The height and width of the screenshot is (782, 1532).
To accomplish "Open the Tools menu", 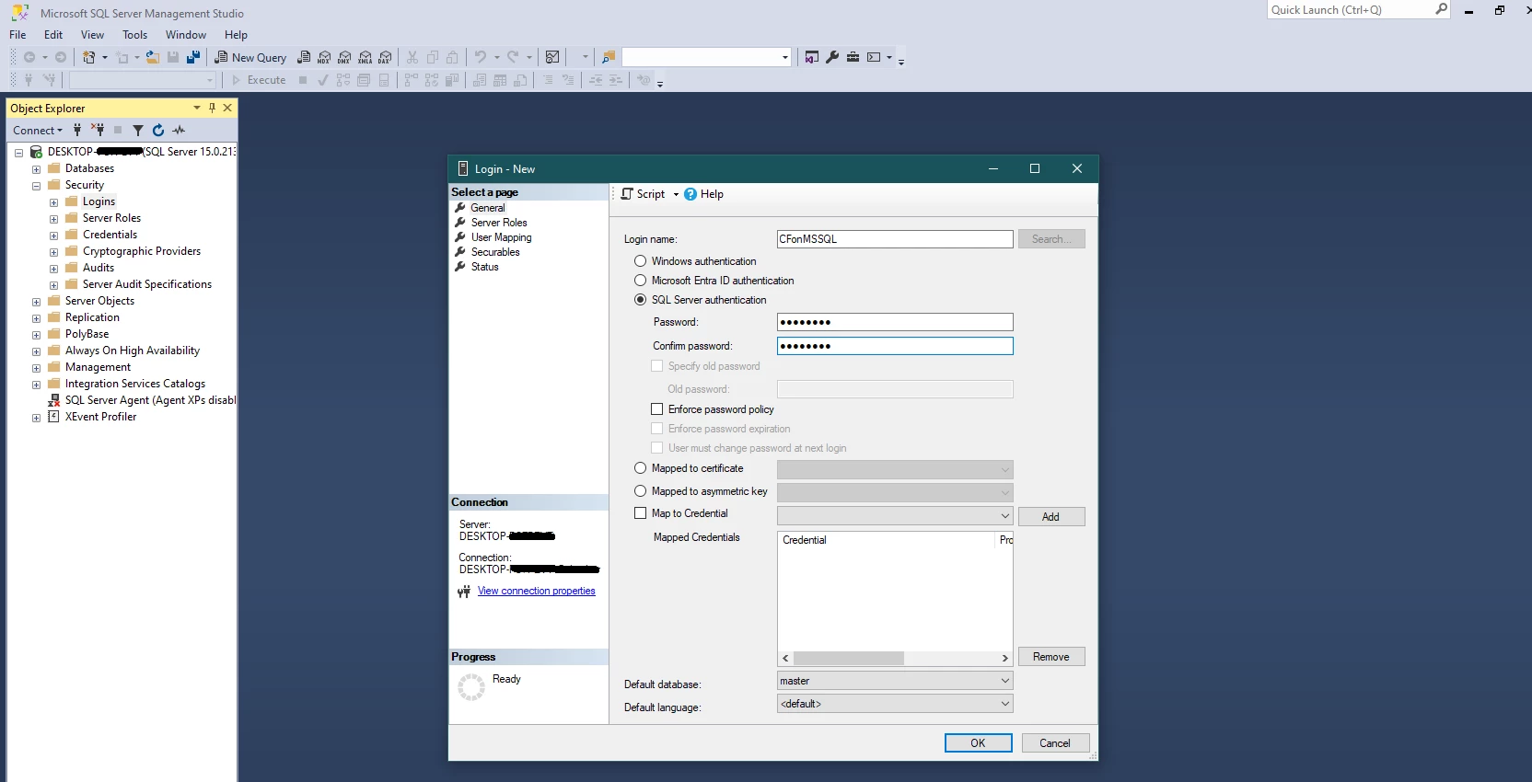I will click(134, 35).
